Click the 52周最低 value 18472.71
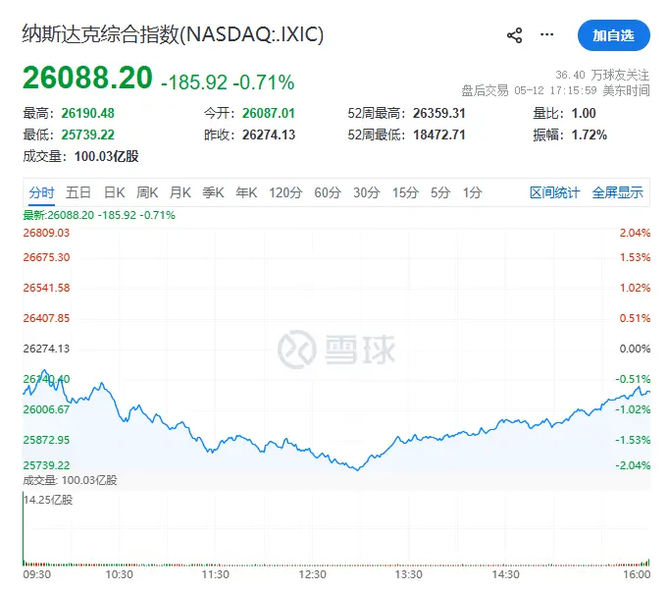 click(439, 135)
